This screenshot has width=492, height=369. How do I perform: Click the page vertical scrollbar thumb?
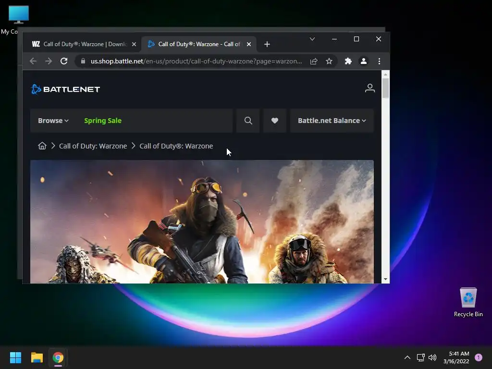pyautogui.click(x=385, y=88)
